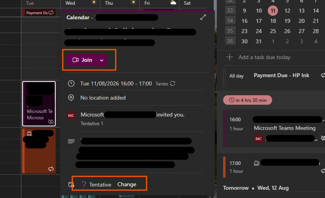Select date 16 in mini calendar
Image resolution: width=325 pixels, height=198 pixels.
click(x=244, y=21)
